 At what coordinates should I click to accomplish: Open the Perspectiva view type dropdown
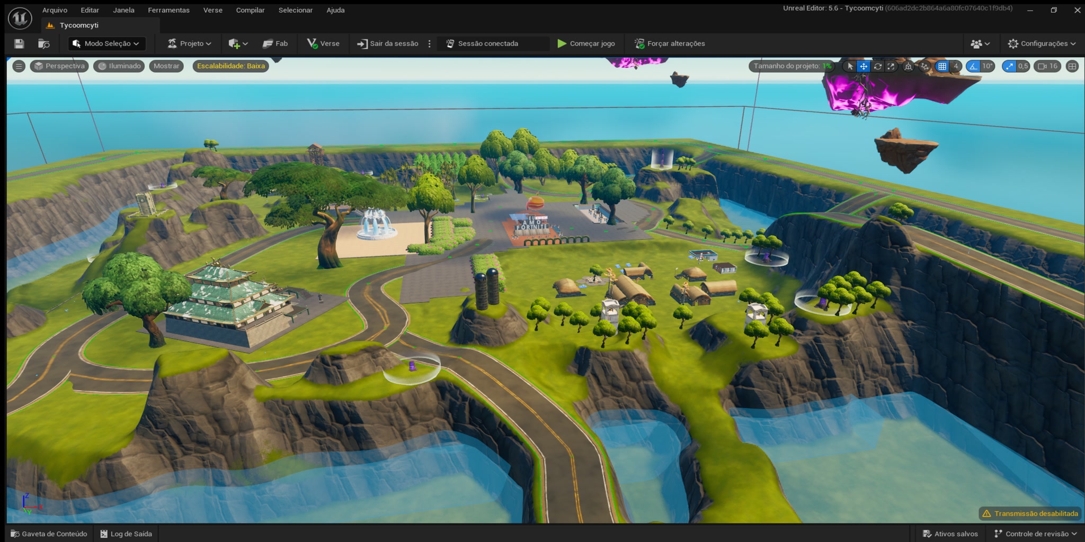click(x=59, y=66)
